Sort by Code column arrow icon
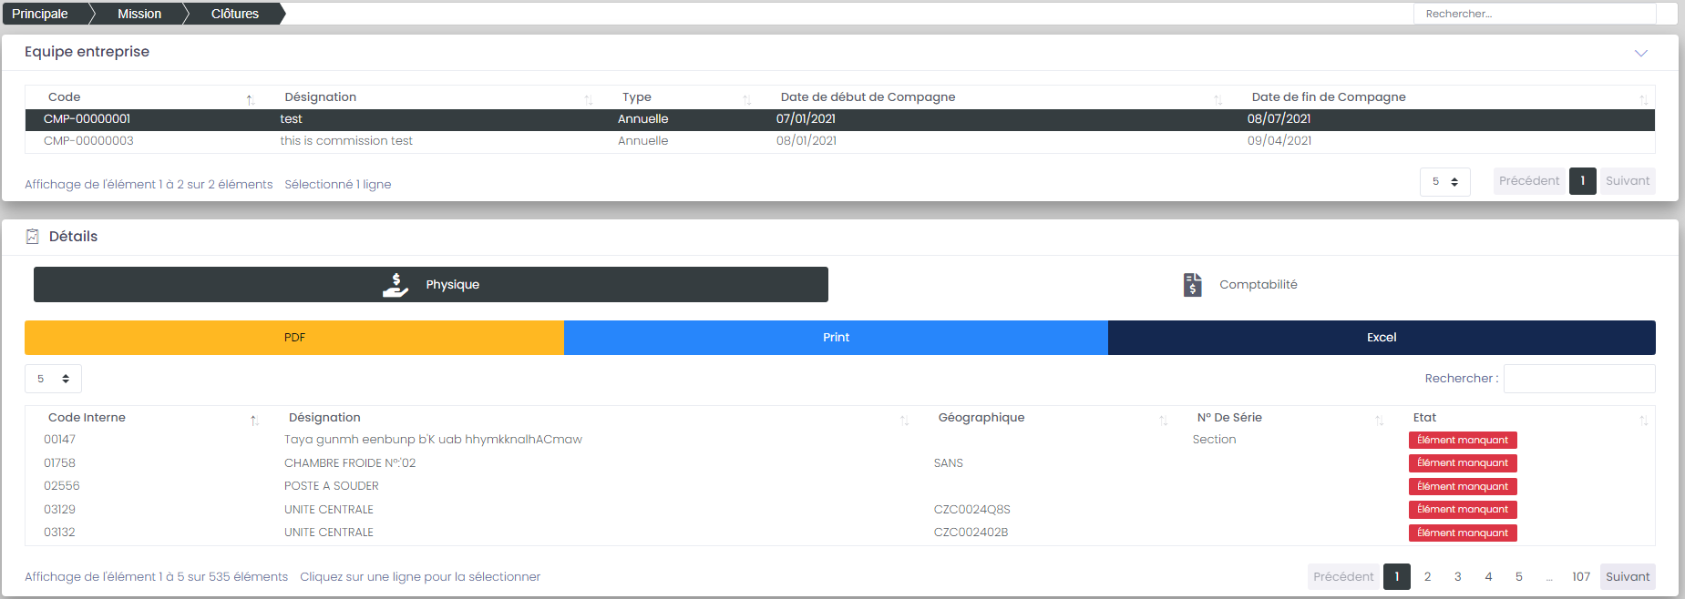1685x599 pixels. [x=250, y=99]
